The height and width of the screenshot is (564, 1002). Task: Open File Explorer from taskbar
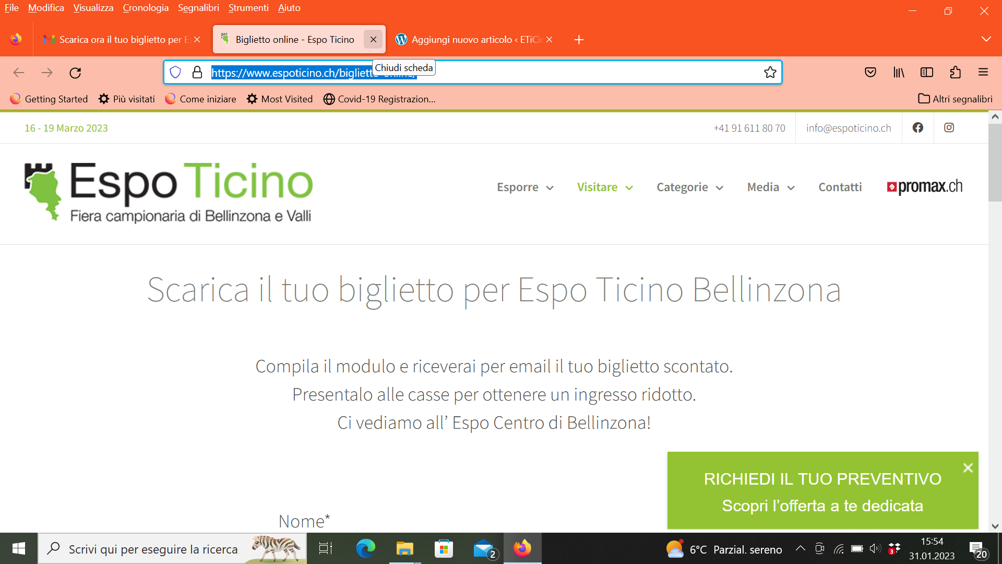coord(404,548)
